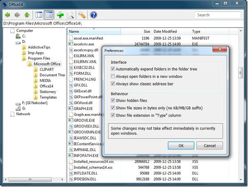Select the Office14 folder in the tree
The height and width of the screenshot is (187, 248).
coord(46,86)
